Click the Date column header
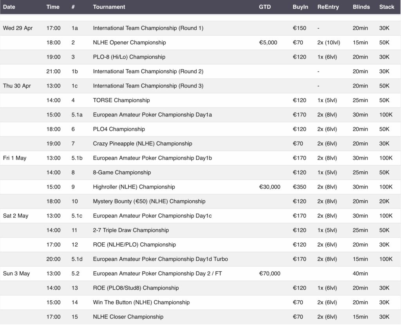The height and width of the screenshot is (325, 401). click(10, 7)
